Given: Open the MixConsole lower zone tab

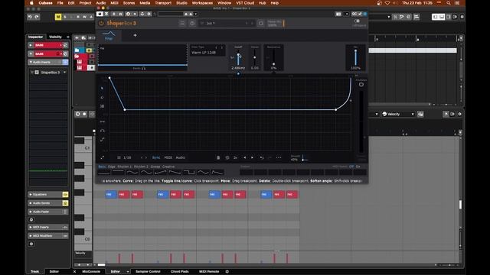Looking at the screenshot, I should [x=91, y=272].
